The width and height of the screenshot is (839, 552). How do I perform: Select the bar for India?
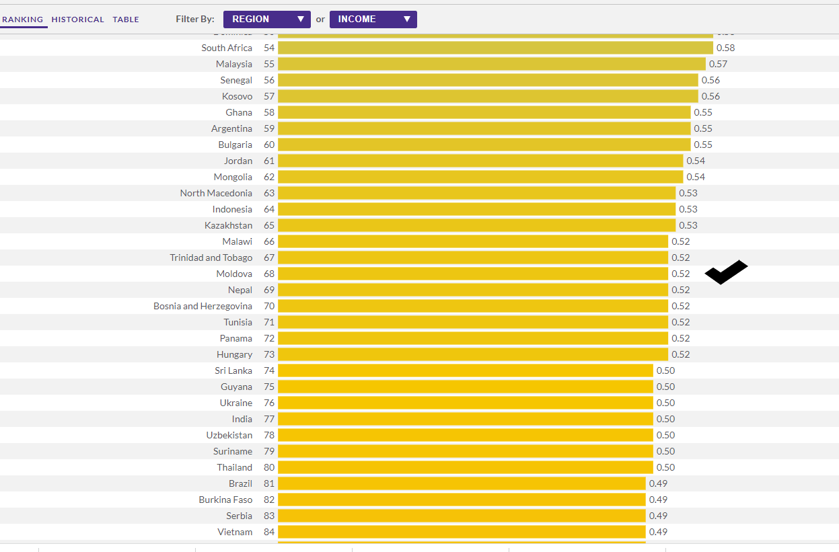point(465,419)
